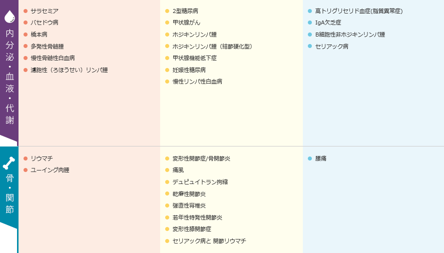Select B細胞性非ホジキンリンパ腫
444x253 pixels.
(x=350, y=34)
